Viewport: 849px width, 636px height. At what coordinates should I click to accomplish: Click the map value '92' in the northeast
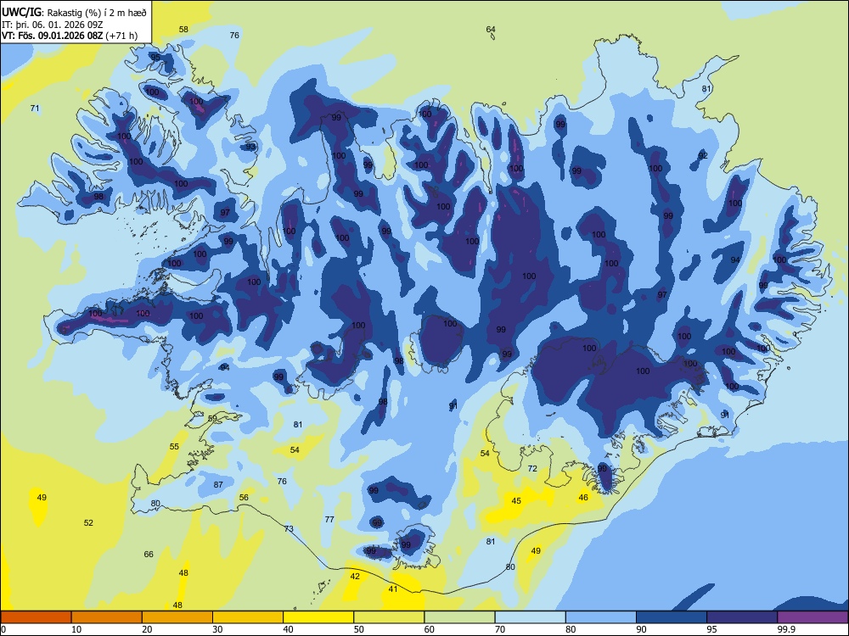pyautogui.click(x=703, y=155)
